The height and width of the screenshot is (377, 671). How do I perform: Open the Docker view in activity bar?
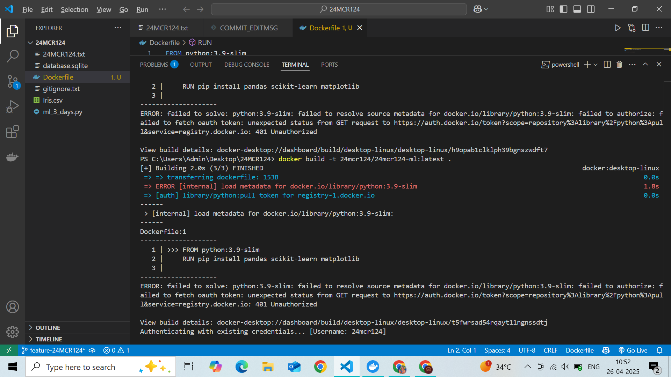[13, 157]
